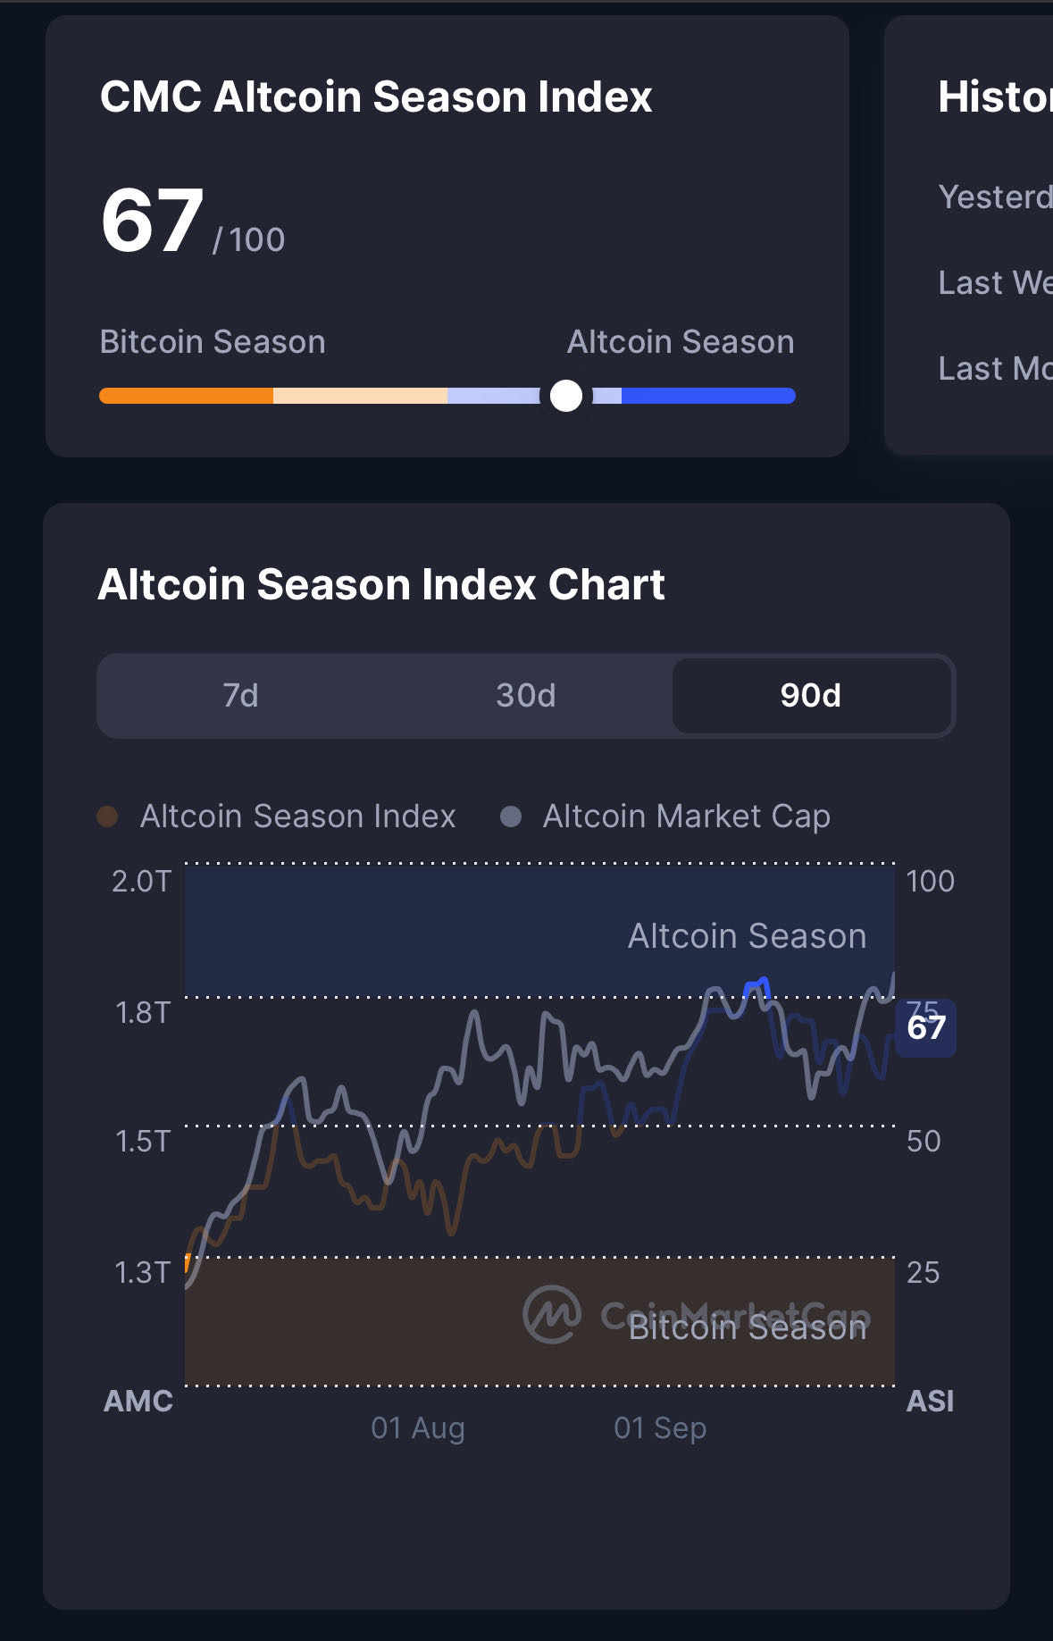
Task: Click the blue Altcoin Season bar segment
Action: (707, 396)
